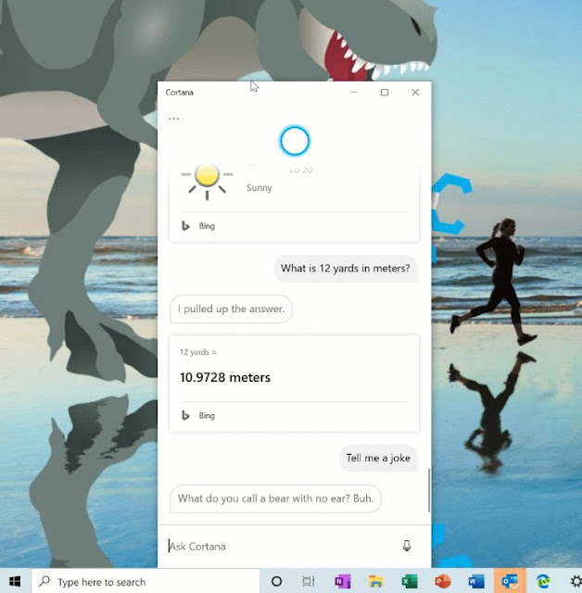Click the Cortana circle on the taskbar

(x=276, y=581)
